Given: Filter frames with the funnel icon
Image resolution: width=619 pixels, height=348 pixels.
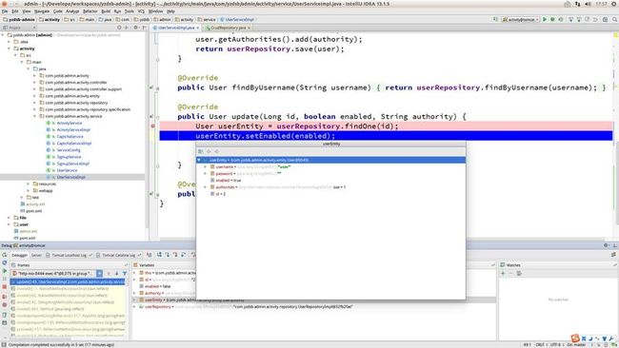Looking at the screenshot, I should (125, 273).
